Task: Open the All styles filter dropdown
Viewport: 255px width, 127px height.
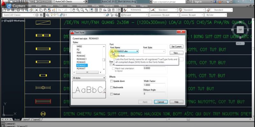Action: (89, 78)
